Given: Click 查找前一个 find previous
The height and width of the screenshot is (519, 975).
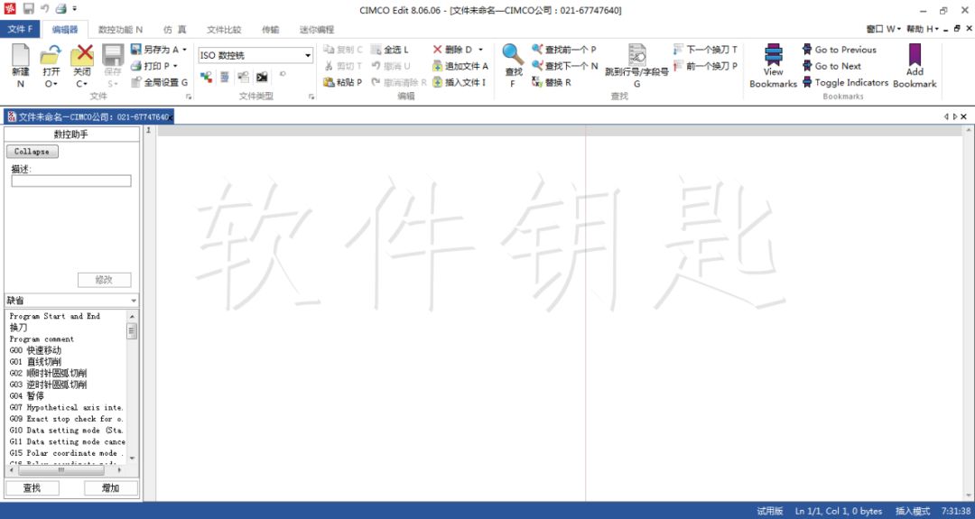Looking at the screenshot, I should click(x=564, y=50).
